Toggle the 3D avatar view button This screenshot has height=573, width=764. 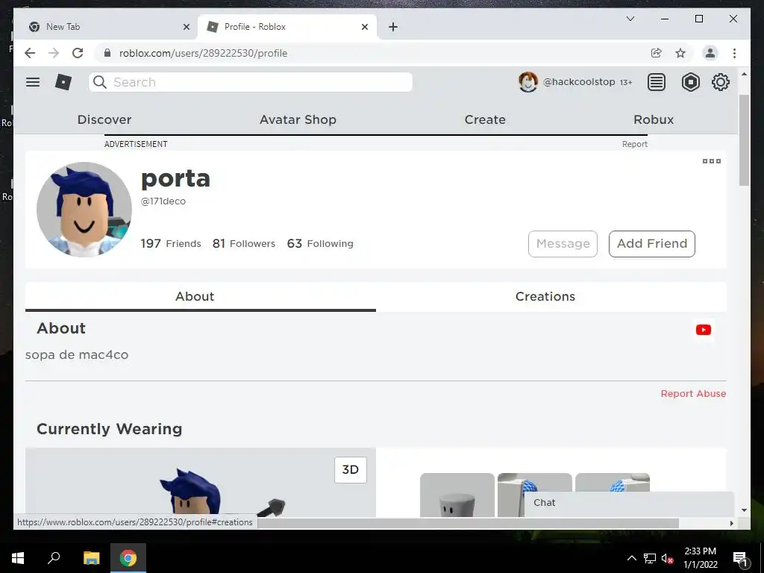(351, 470)
